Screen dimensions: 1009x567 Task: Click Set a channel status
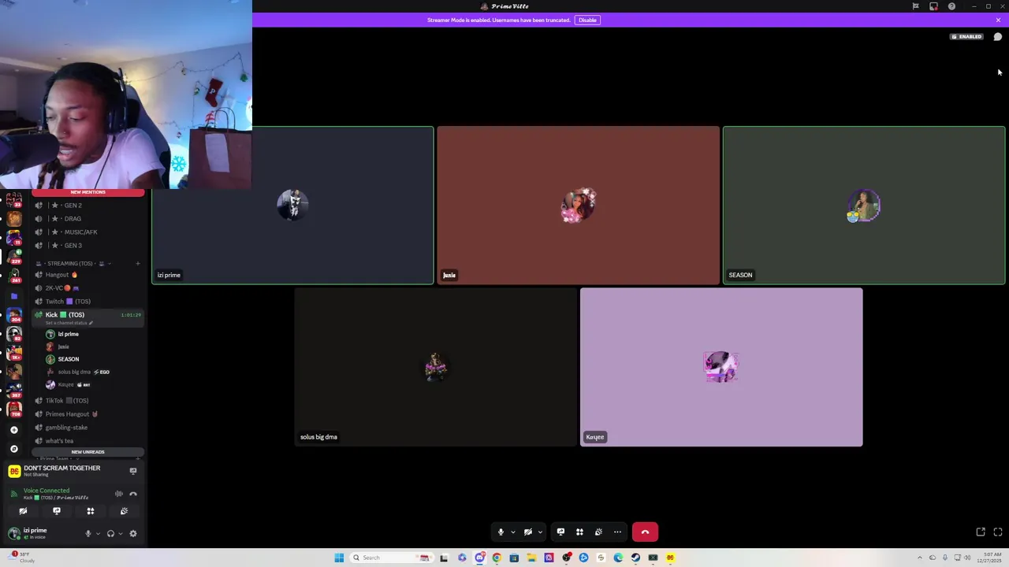(69, 324)
